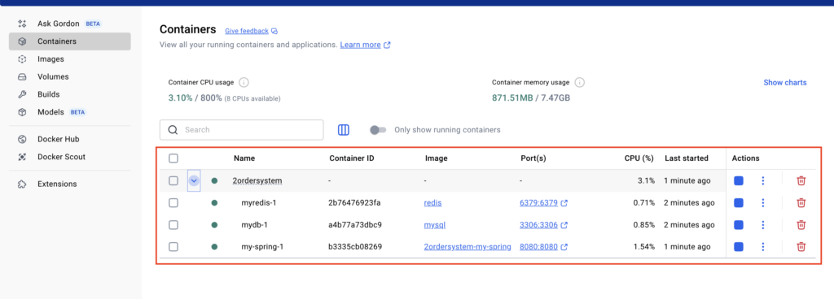The image size is (834, 299).
Task: Open Images section in sidebar
Action: click(70, 58)
